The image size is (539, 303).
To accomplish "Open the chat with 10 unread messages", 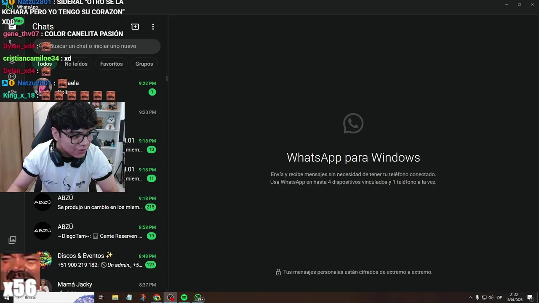I will [x=143, y=145].
